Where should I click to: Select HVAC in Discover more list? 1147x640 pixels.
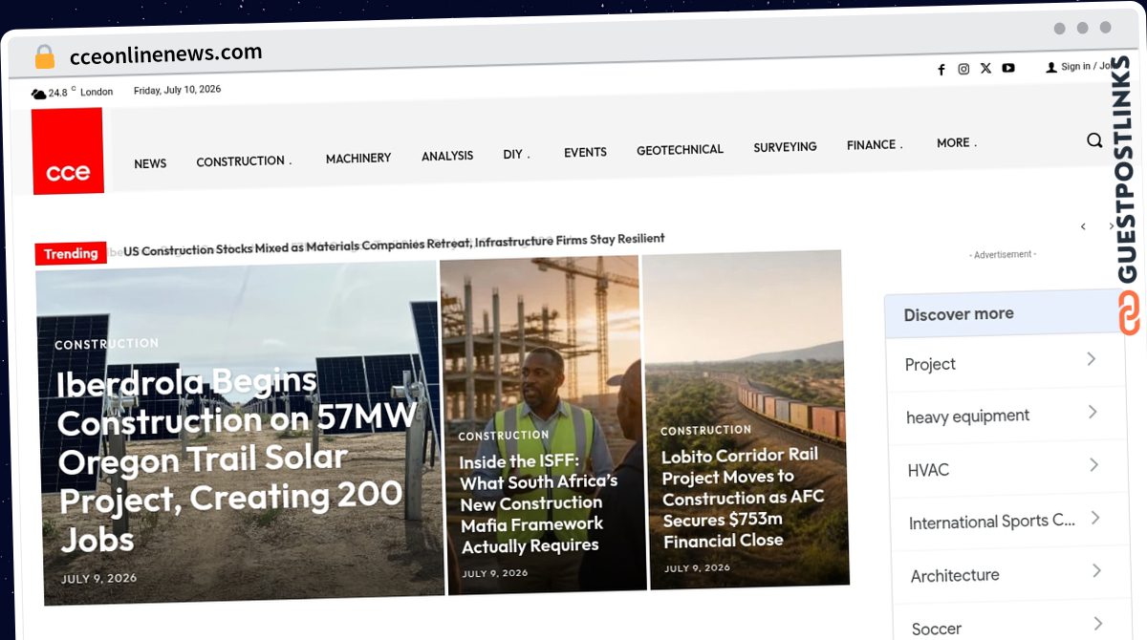tap(928, 470)
